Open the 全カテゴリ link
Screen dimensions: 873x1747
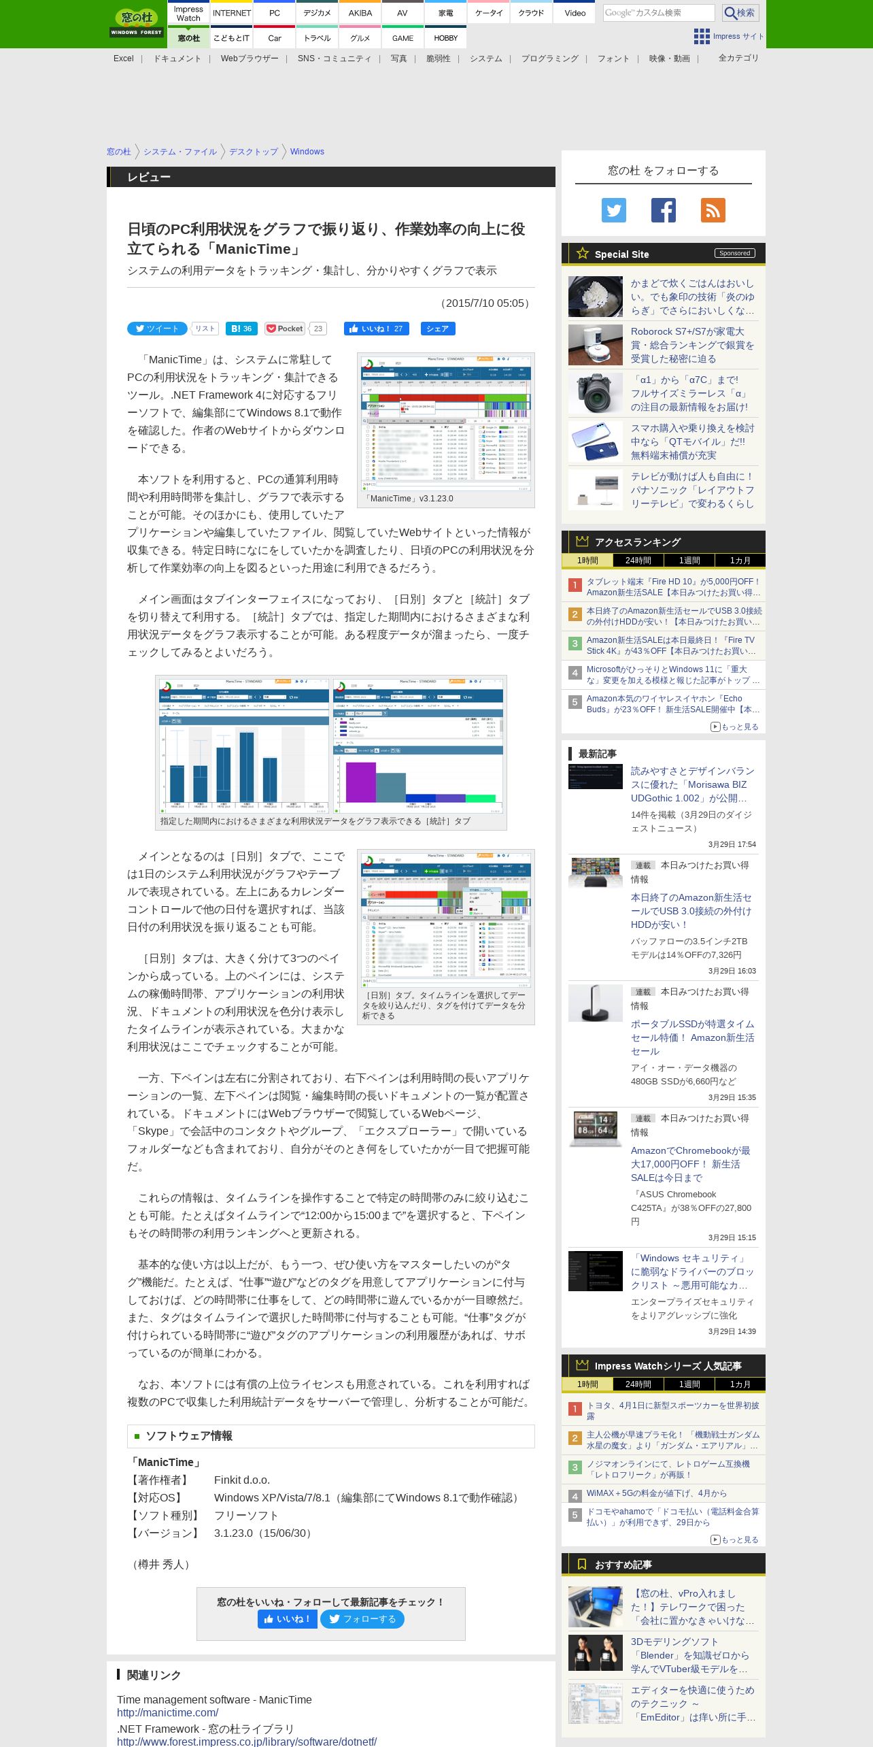tap(738, 58)
